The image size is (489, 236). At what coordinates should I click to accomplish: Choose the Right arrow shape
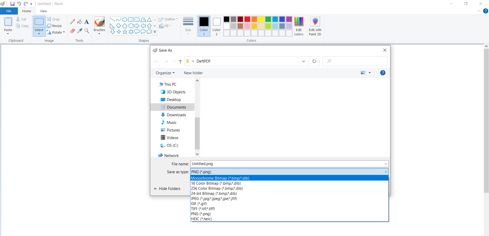[x=137, y=26]
